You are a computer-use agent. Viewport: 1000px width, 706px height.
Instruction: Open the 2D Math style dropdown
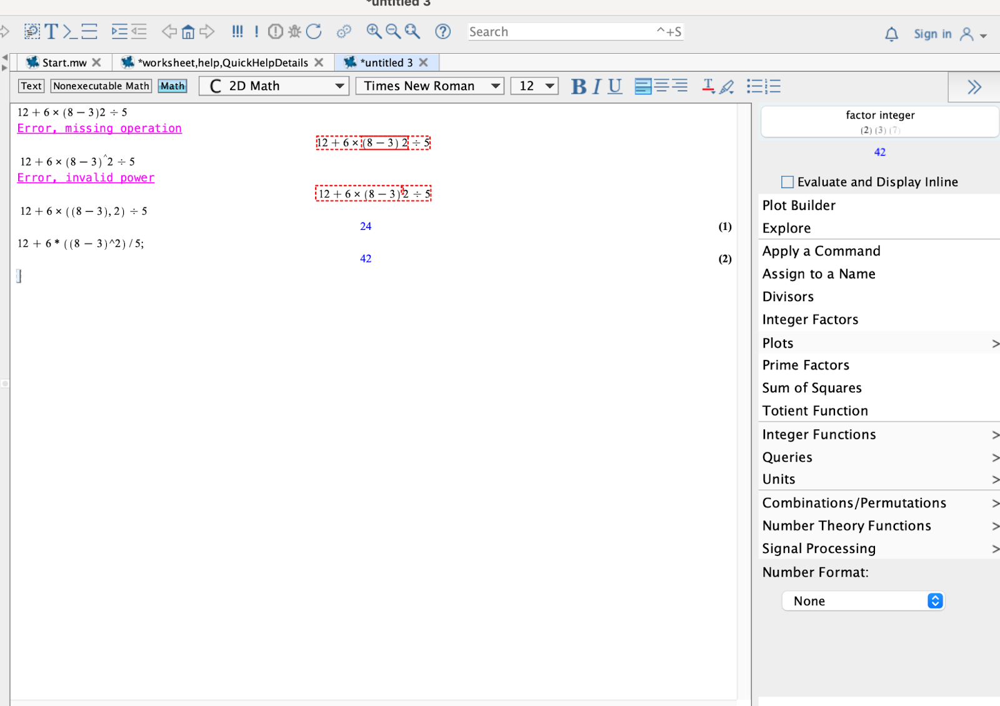point(273,86)
